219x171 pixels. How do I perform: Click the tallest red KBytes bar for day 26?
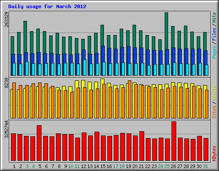[x=174, y=141]
